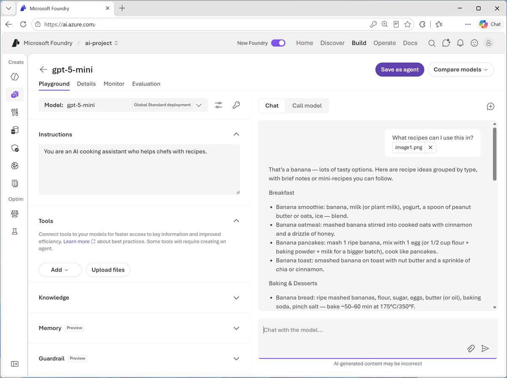Viewport: 507px width, 378px height.
Task: Expand the Guardrail section
Action: point(236,358)
